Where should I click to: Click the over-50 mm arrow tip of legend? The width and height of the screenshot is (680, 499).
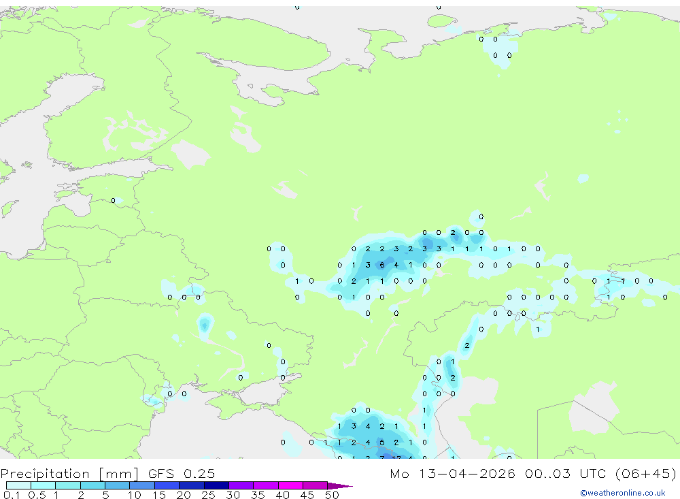(x=340, y=486)
